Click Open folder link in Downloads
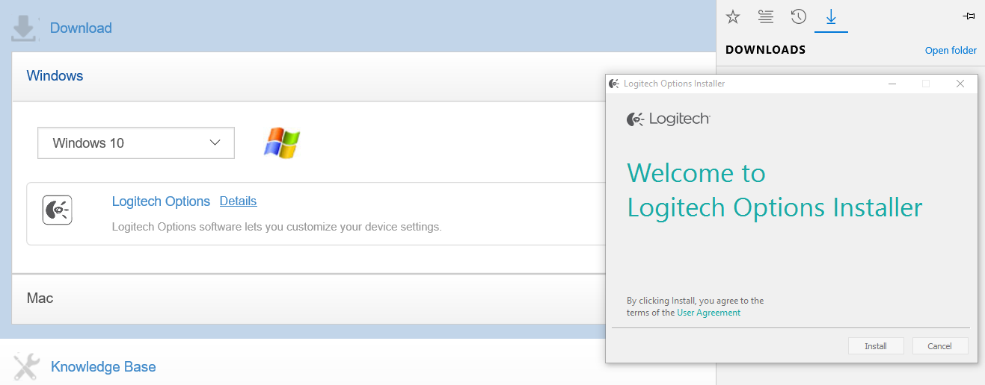Image resolution: width=985 pixels, height=385 pixels. tap(951, 51)
